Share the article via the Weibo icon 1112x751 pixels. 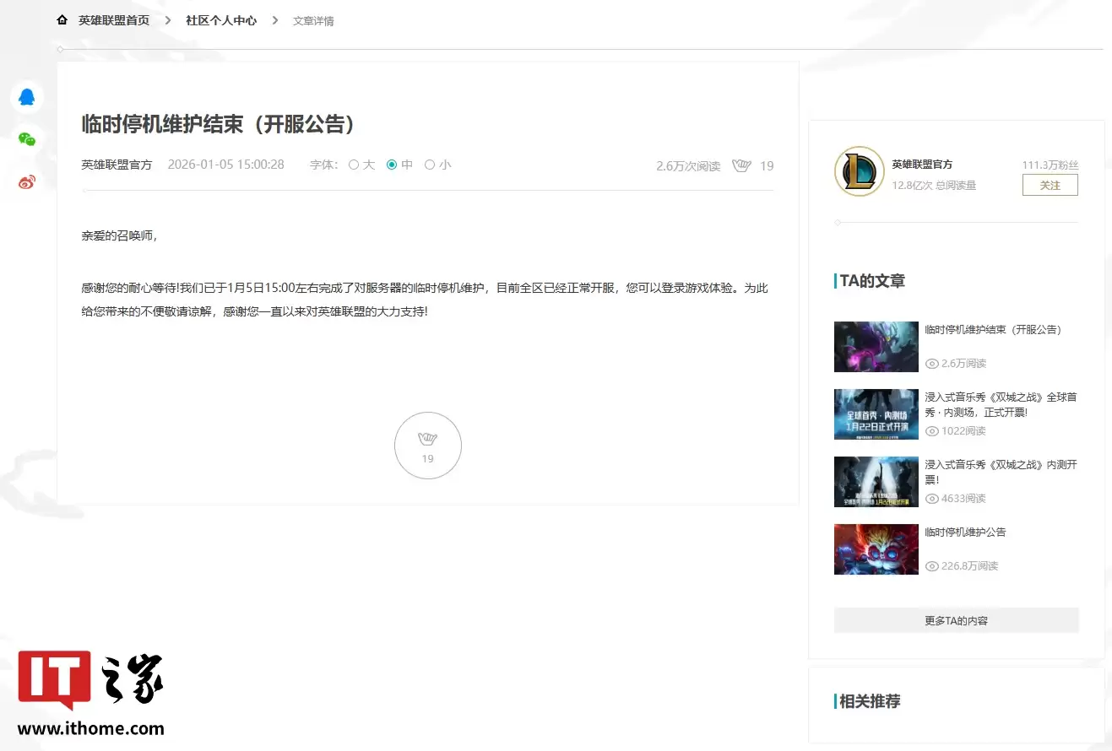click(x=26, y=181)
